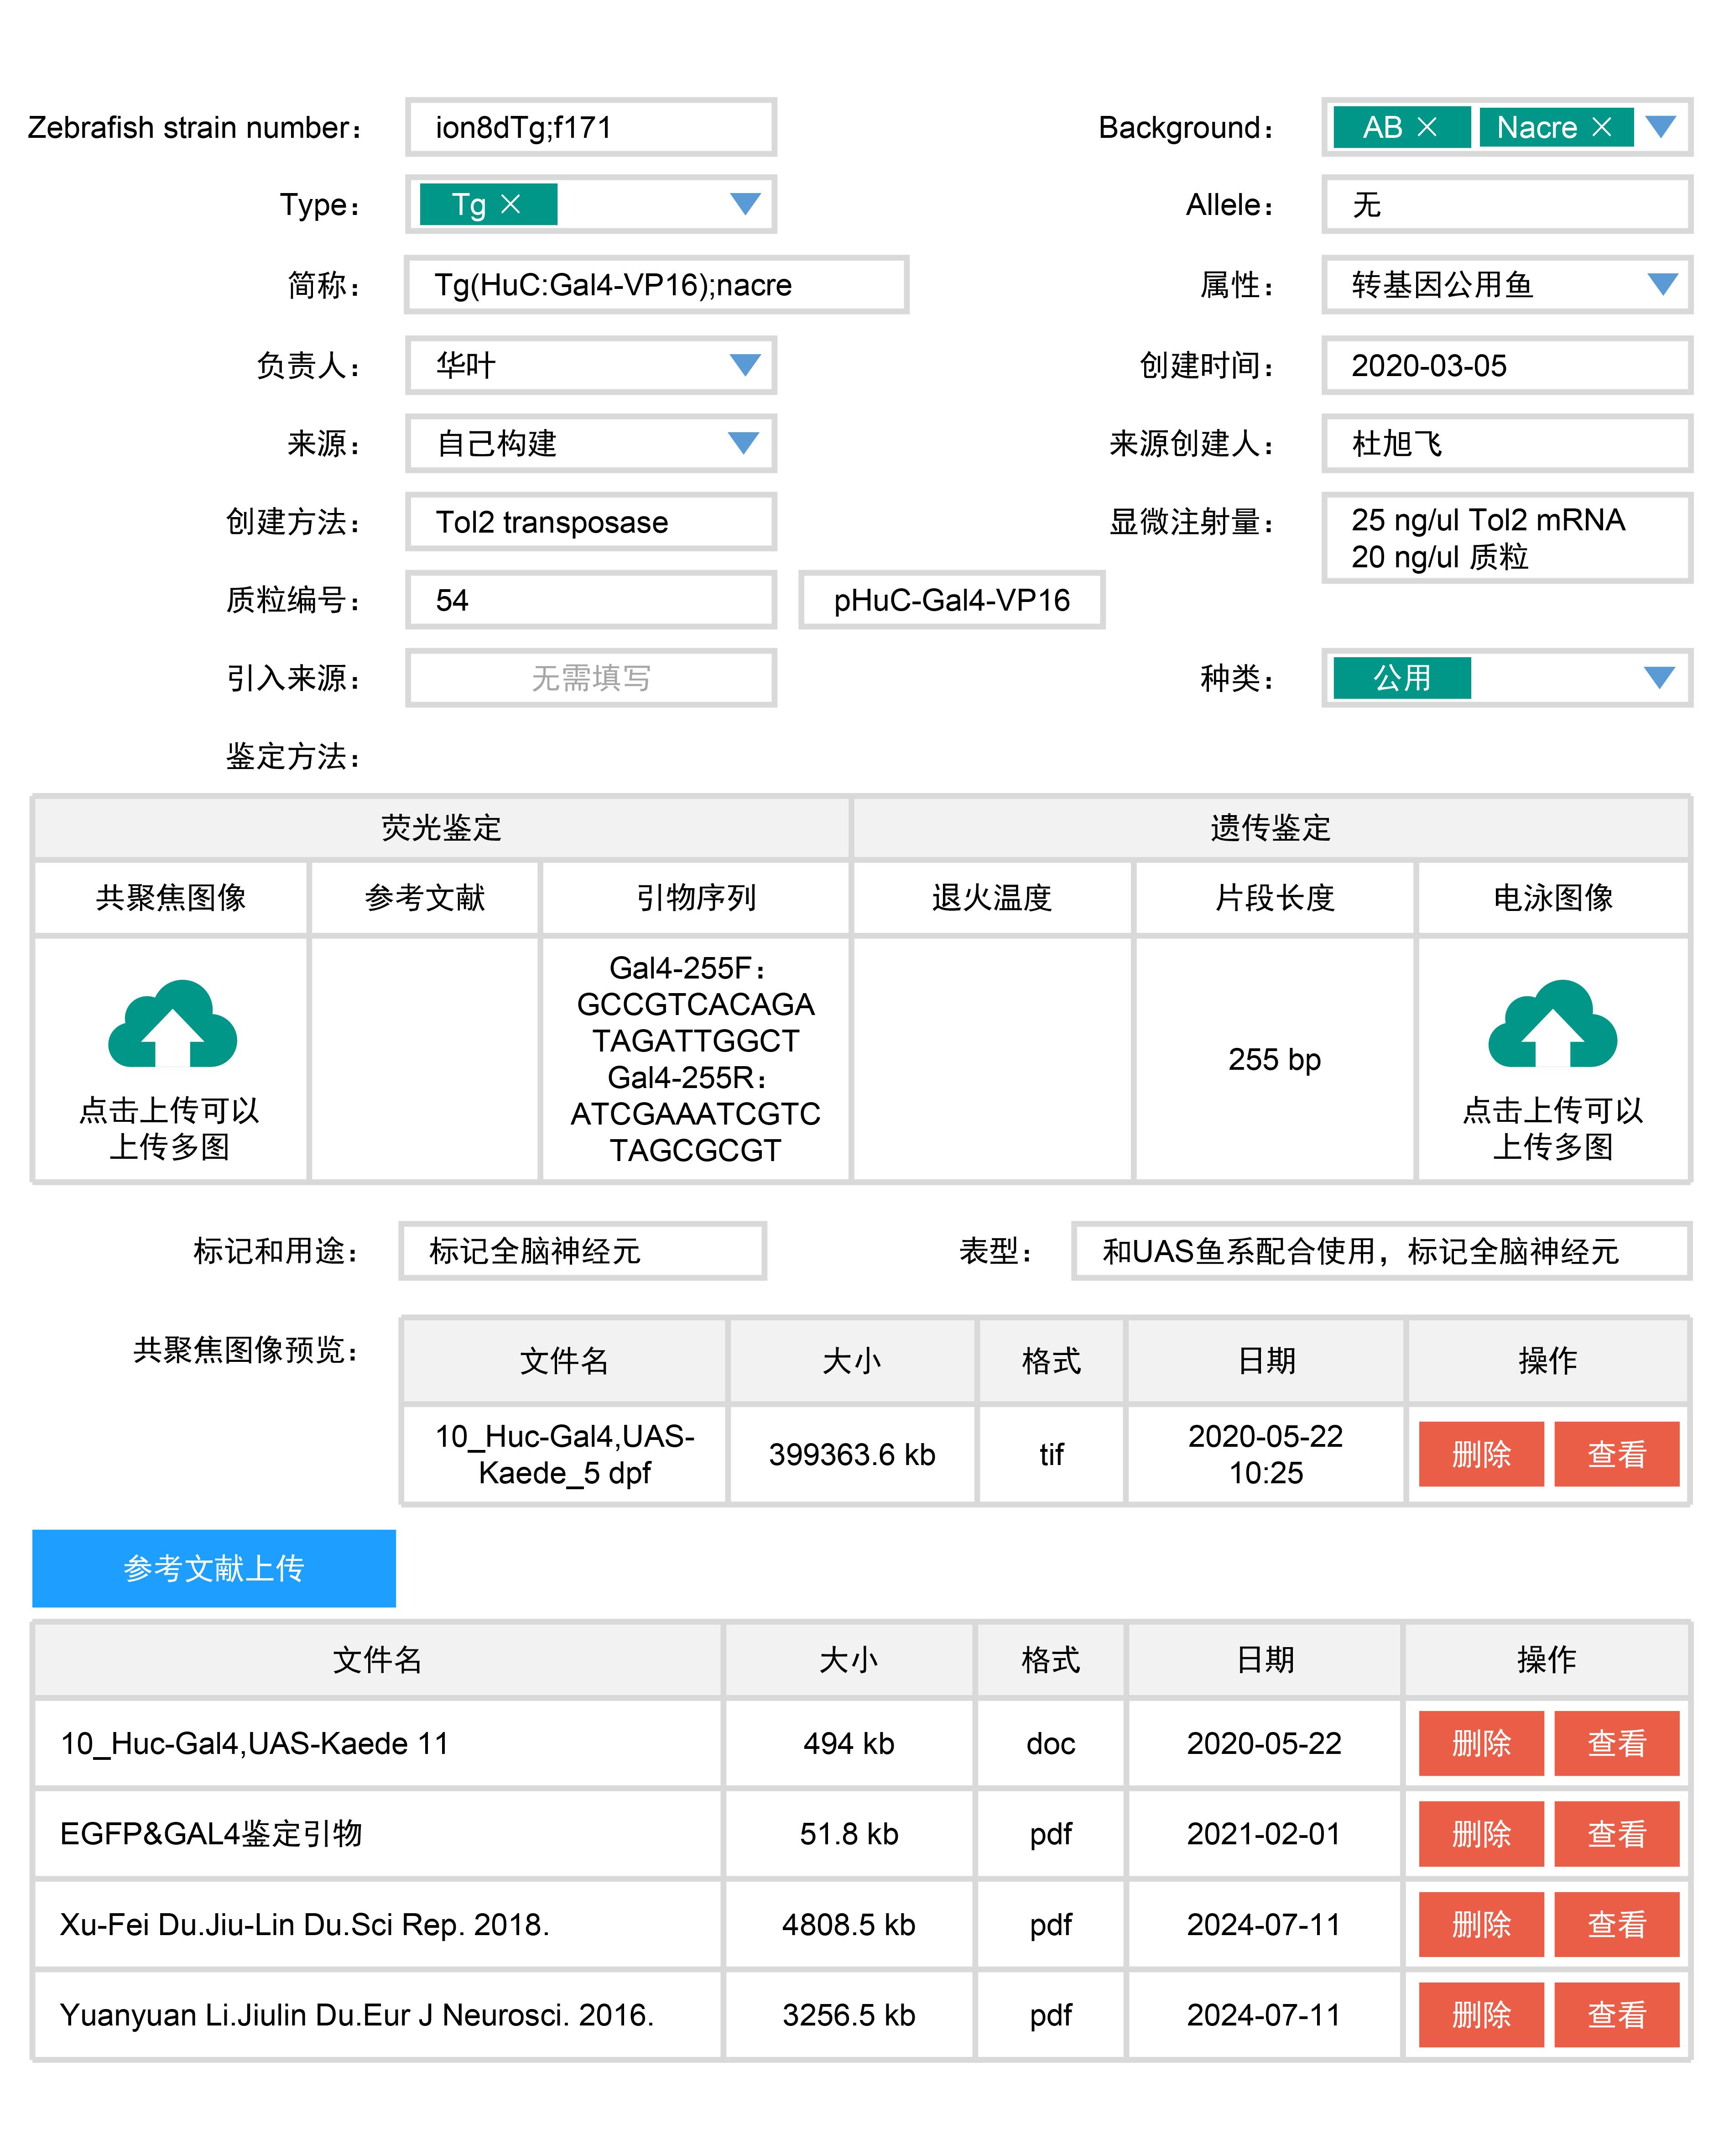Expand the Background dropdown arrow
The width and height of the screenshot is (1724, 2156).
1660,127
